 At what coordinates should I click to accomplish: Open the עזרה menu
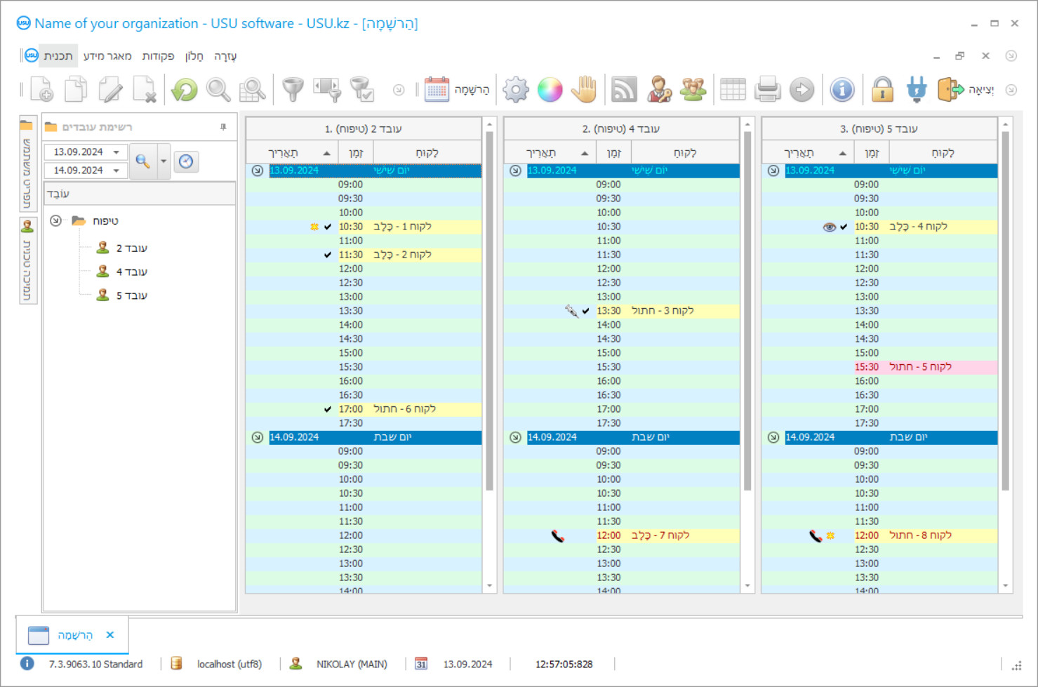(x=225, y=56)
